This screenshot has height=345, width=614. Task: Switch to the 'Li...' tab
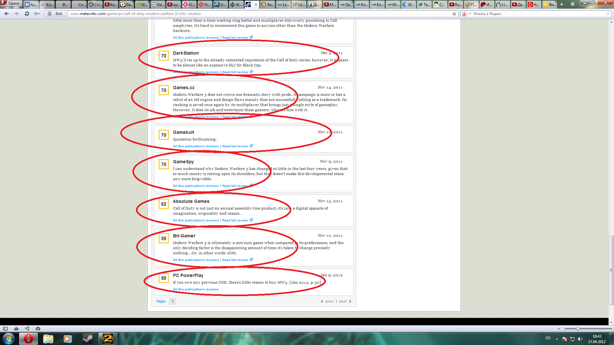(502, 4)
